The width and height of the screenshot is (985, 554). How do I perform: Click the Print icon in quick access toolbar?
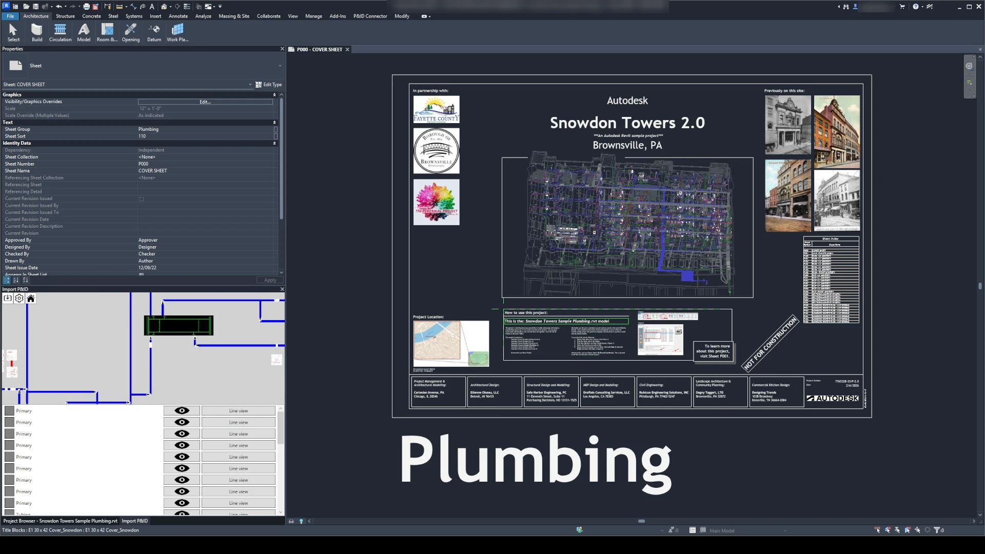86,7
